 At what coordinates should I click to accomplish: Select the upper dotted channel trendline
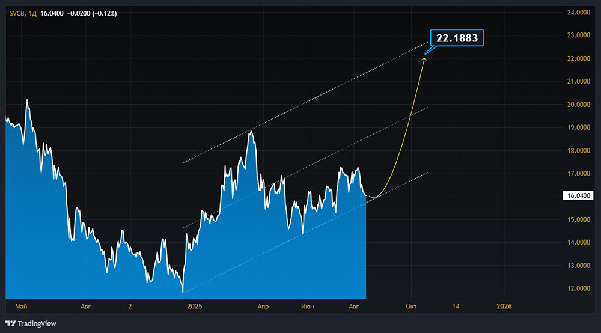coord(305,103)
